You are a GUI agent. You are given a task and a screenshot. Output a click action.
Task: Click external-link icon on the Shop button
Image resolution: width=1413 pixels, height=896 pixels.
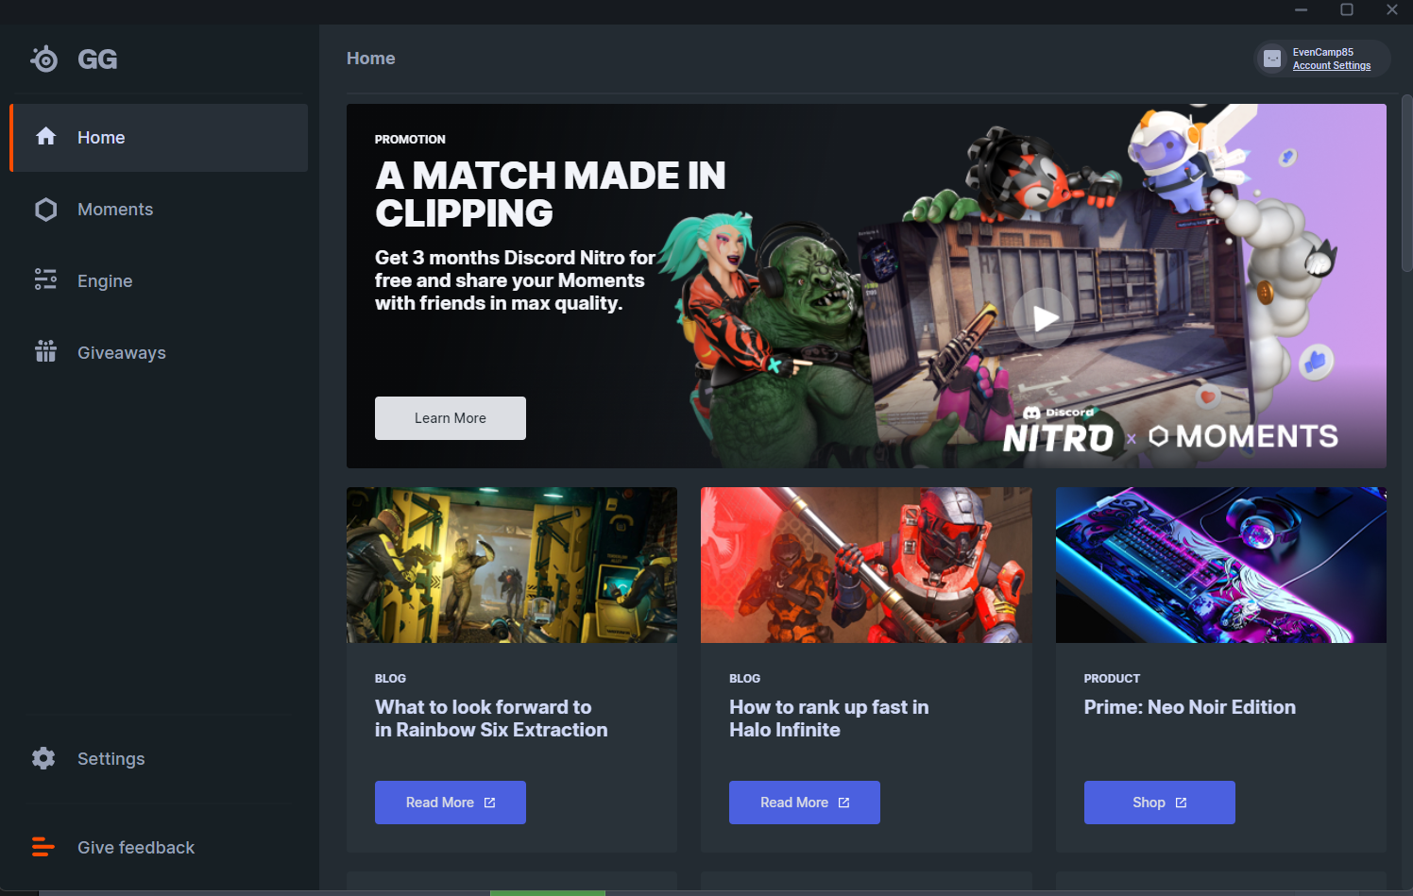[x=1181, y=803]
